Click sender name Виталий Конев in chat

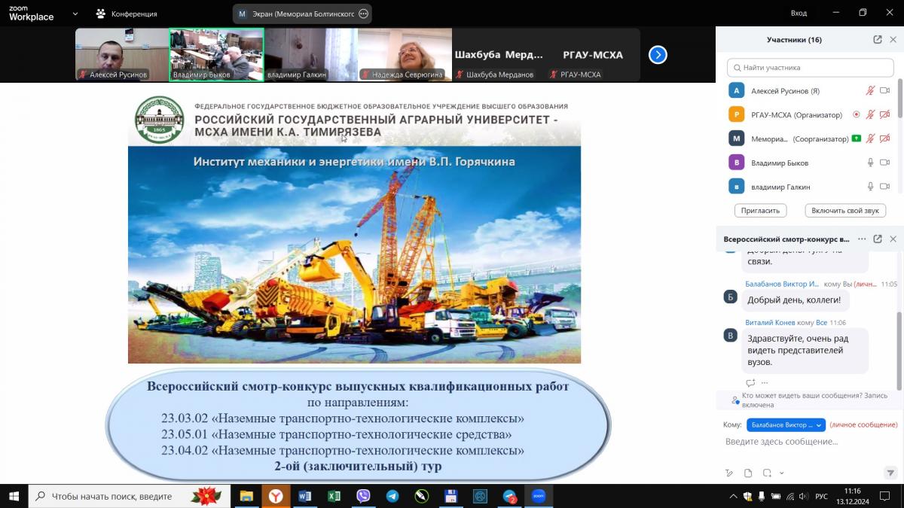coord(770,322)
